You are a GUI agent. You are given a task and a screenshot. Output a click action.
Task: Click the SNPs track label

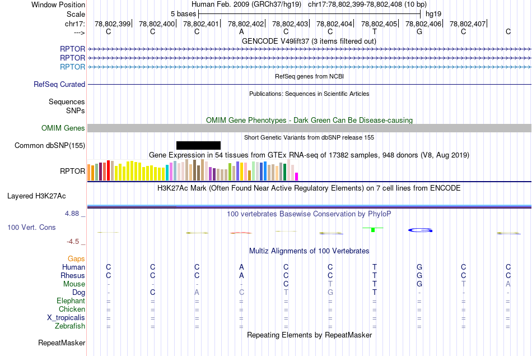pyautogui.click(x=76, y=110)
